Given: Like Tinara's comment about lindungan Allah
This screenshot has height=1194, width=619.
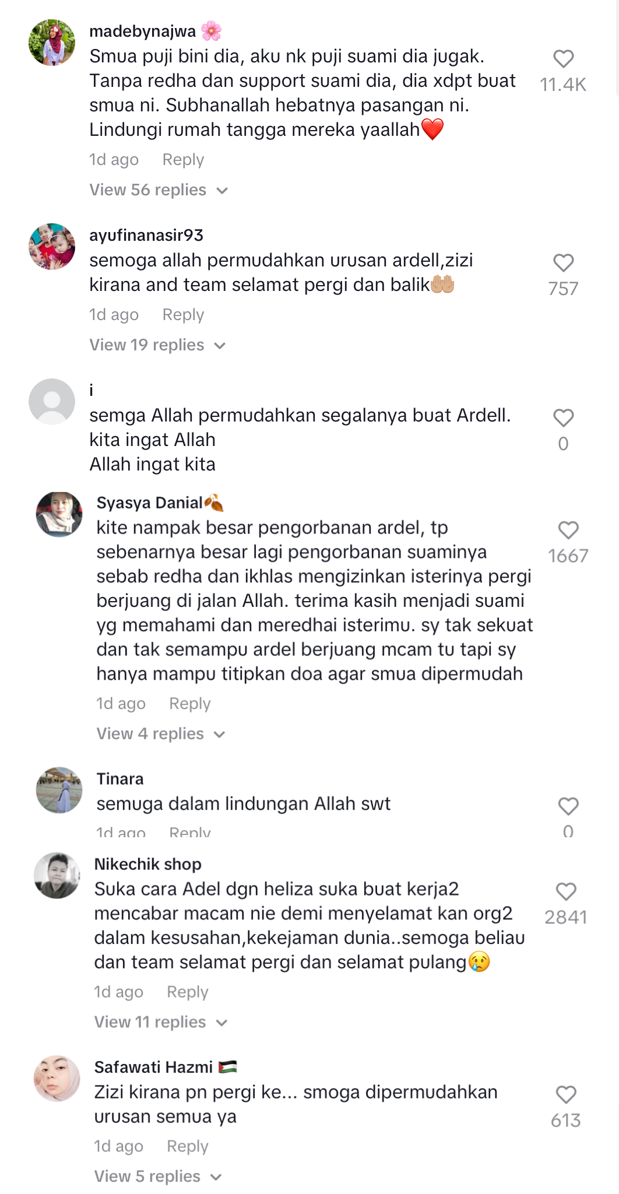Looking at the screenshot, I should coord(568,806).
